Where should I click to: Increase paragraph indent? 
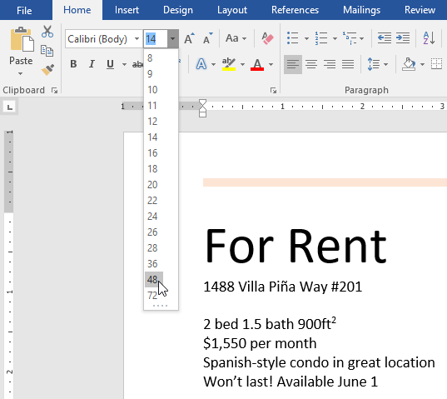(x=403, y=38)
